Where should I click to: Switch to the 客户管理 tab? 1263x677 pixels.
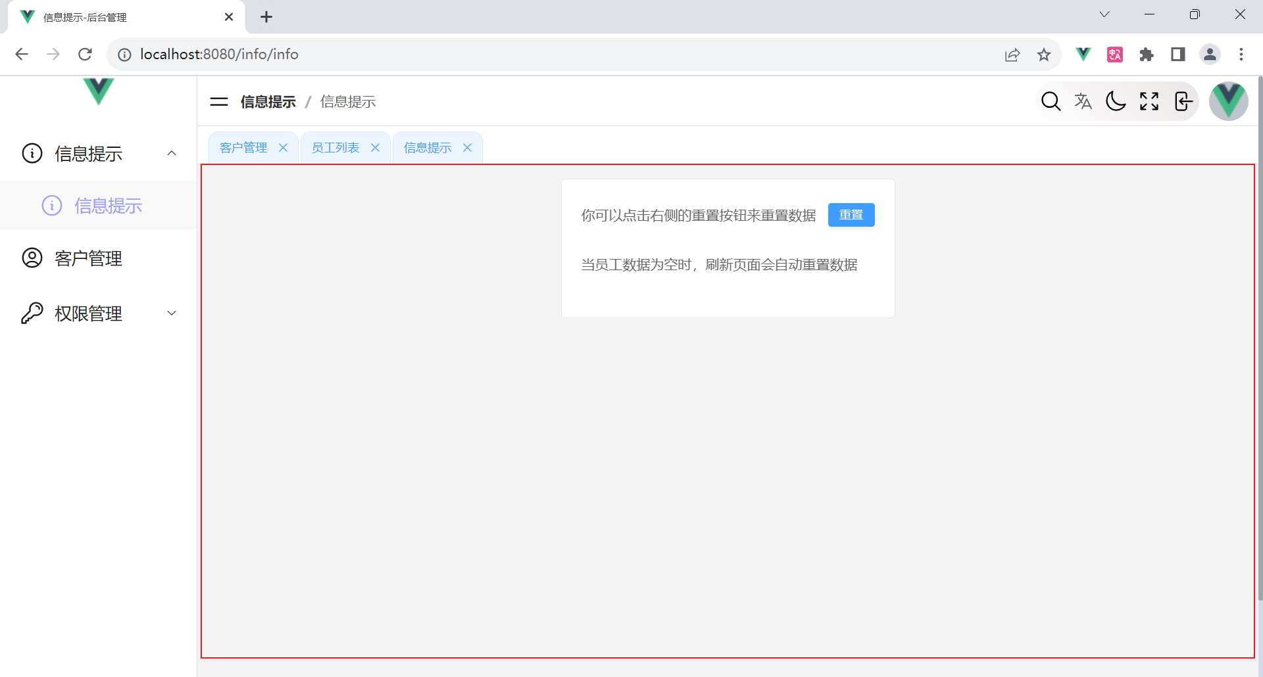point(243,148)
